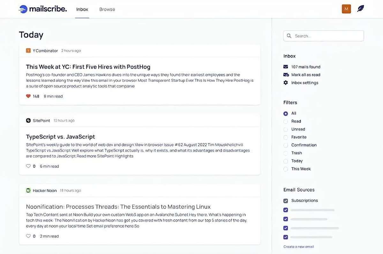383x254 pixels.
Task: Favorite the TypeScript vs. JavaScript email
Action: click(28, 166)
